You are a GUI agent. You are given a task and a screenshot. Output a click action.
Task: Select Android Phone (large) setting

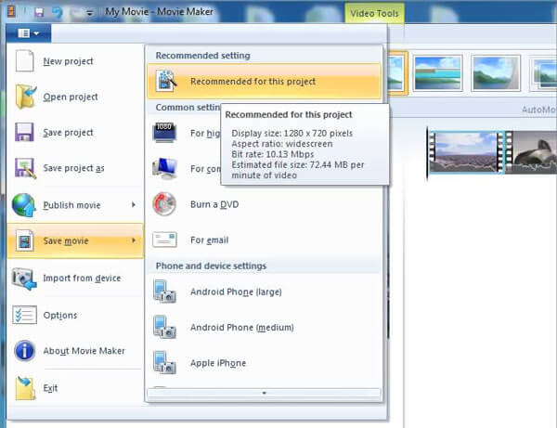point(264,292)
